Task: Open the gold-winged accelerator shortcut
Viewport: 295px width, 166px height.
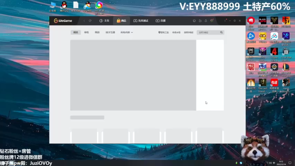Action: [x=274, y=70]
